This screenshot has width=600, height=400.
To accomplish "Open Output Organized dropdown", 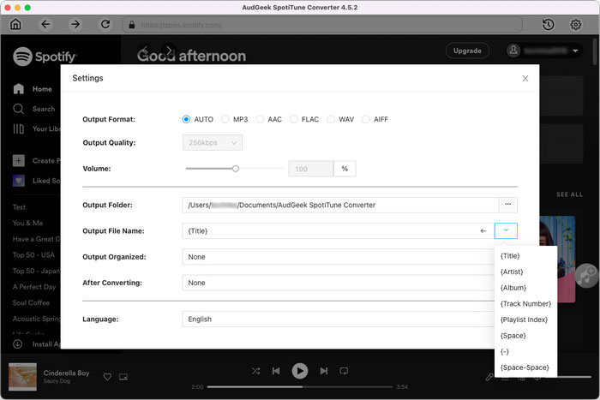I will [x=339, y=257].
